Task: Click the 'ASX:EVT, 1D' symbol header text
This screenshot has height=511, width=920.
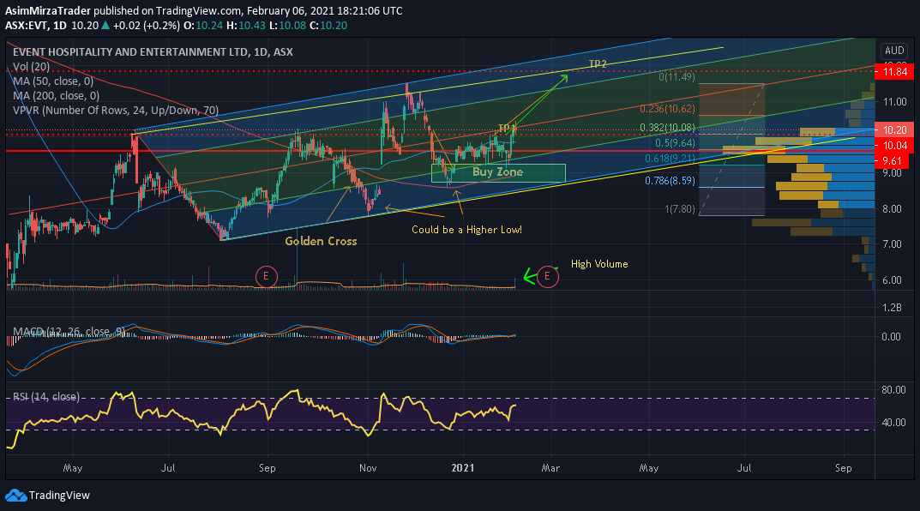Action: (x=36, y=25)
